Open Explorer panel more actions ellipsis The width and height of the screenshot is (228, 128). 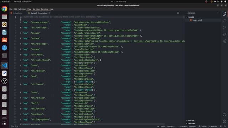coord(218,13)
